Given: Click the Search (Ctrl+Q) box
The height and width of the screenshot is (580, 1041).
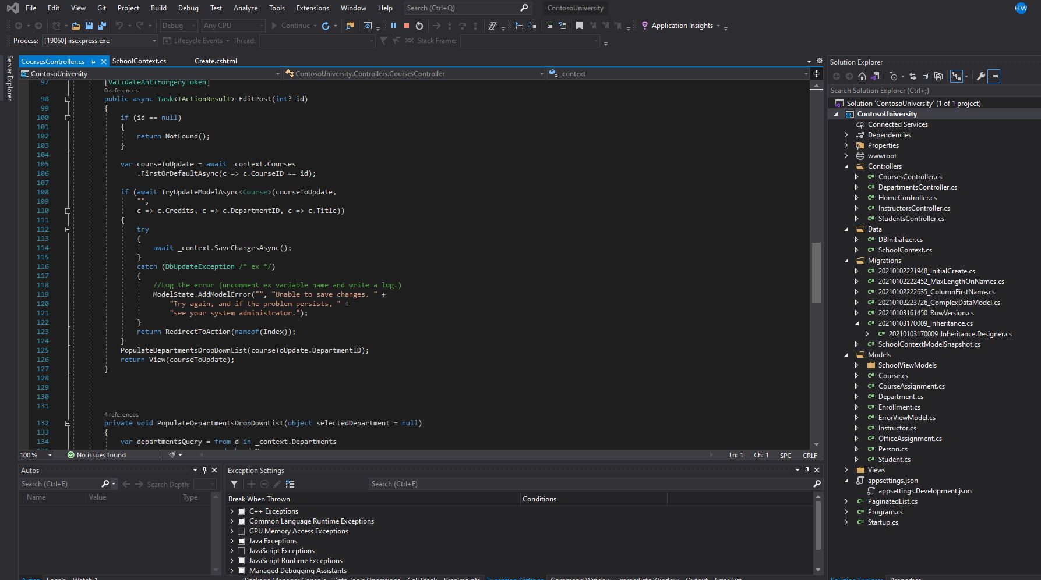Looking at the screenshot, I should tap(467, 8).
